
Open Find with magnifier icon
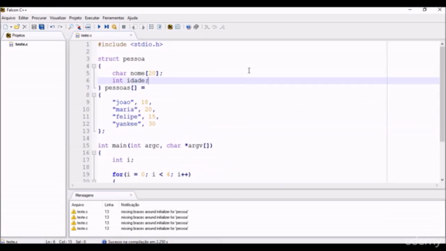[71, 26]
